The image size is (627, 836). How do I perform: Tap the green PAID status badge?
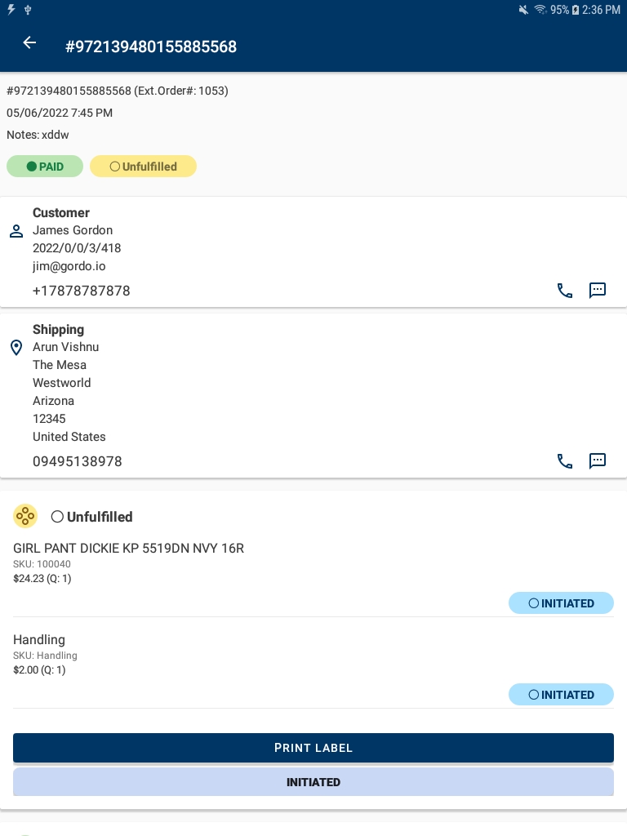tap(45, 167)
